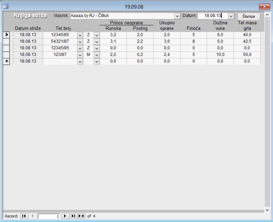
Task: Open Tet.broj dropdown for 54321/87 row
Action: tap(80, 41)
